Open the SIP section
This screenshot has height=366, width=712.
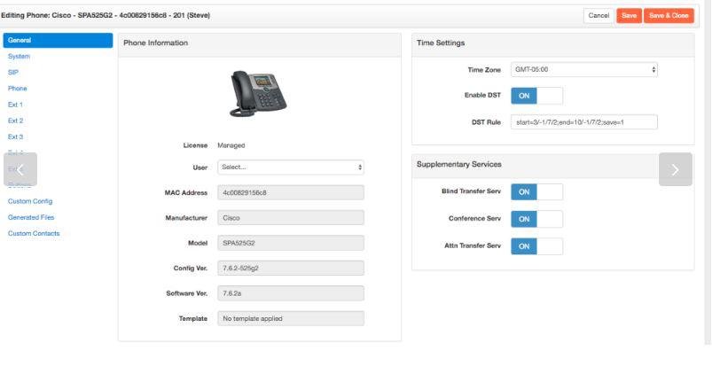(13, 72)
